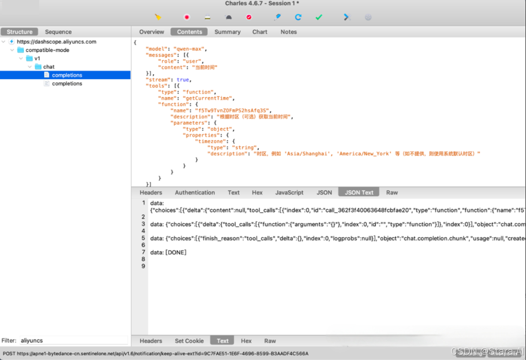Click the "name": "getCurrentTime" line
Screen dimensions: 526x360
point(195,98)
